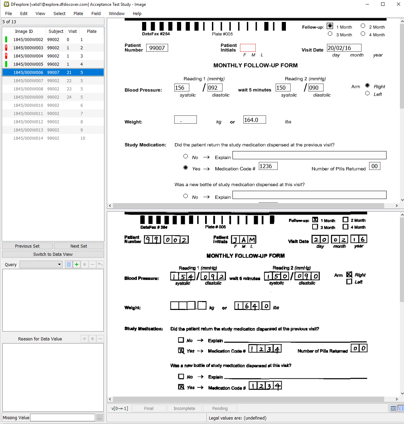Open the Query dropdown

[x=41, y=264]
